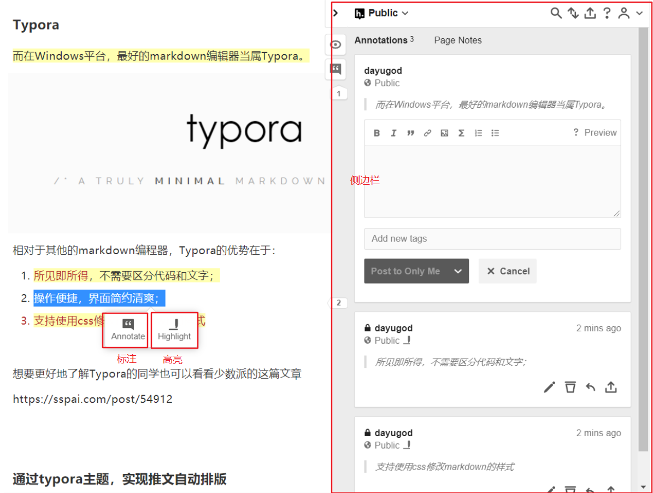Click the Post to Only Me button

click(x=406, y=271)
